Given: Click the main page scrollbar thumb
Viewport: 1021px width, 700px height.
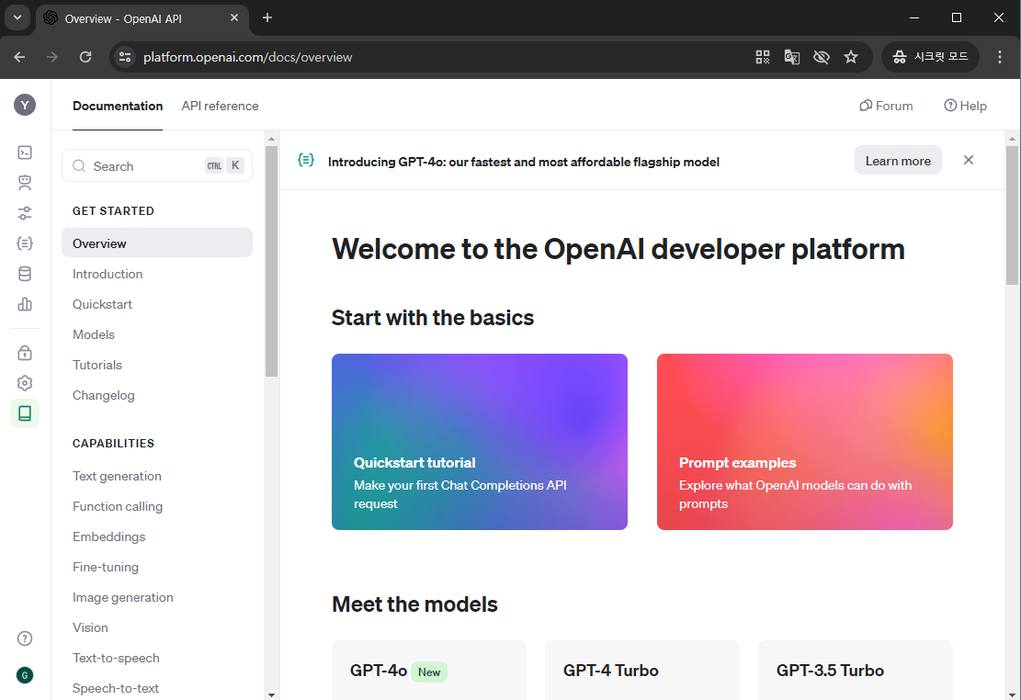Looking at the screenshot, I should (x=1012, y=215).
